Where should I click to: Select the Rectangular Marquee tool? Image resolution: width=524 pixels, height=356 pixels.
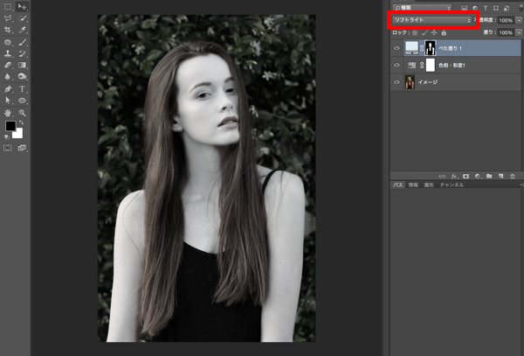tap(9, 5)
